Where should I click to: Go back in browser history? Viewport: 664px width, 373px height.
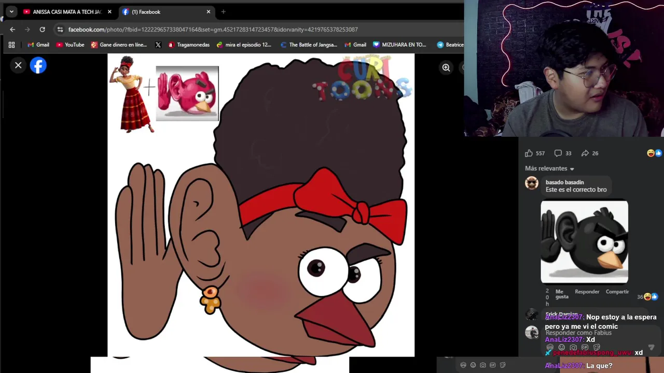point(12,30)
